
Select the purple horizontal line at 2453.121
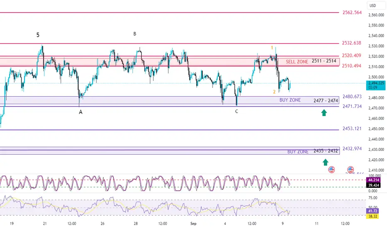[x=169, y=130]
